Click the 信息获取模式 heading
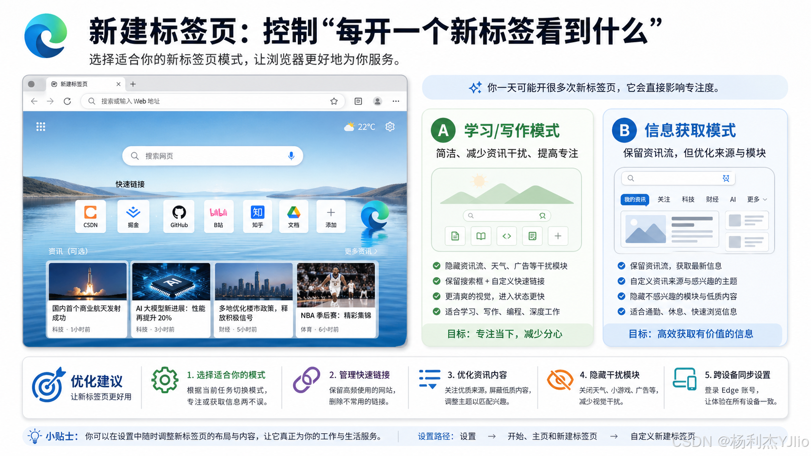Image resolution: width=811 pixels, height=456 pixels. click(690, 130)
